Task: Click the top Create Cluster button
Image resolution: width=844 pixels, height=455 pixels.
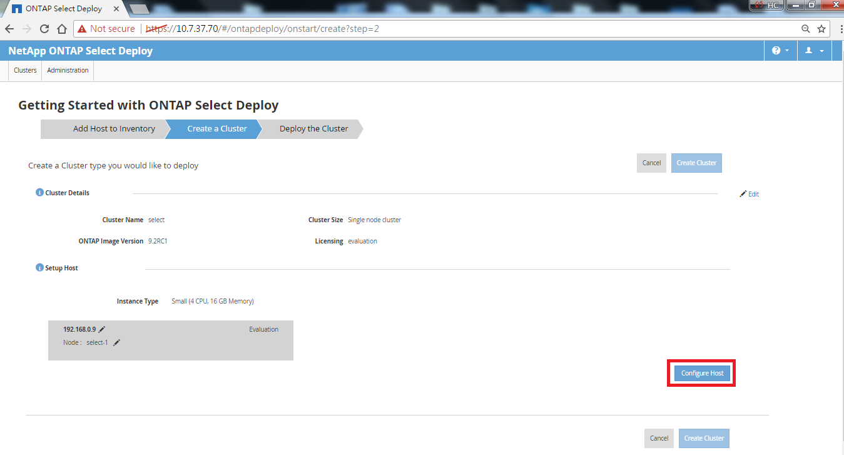Action: pyautogui.click(x=697, y=163)
